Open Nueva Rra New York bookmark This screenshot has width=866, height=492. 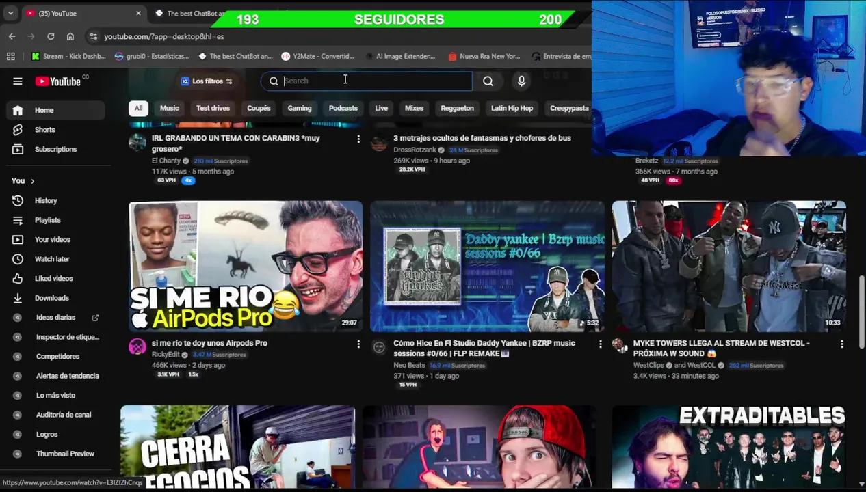(484, 56)
